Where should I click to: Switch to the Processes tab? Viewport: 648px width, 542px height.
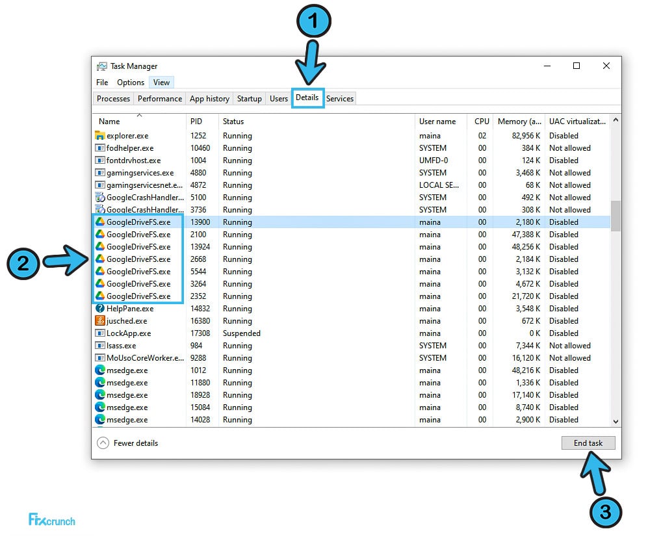[x=113, y=99]
